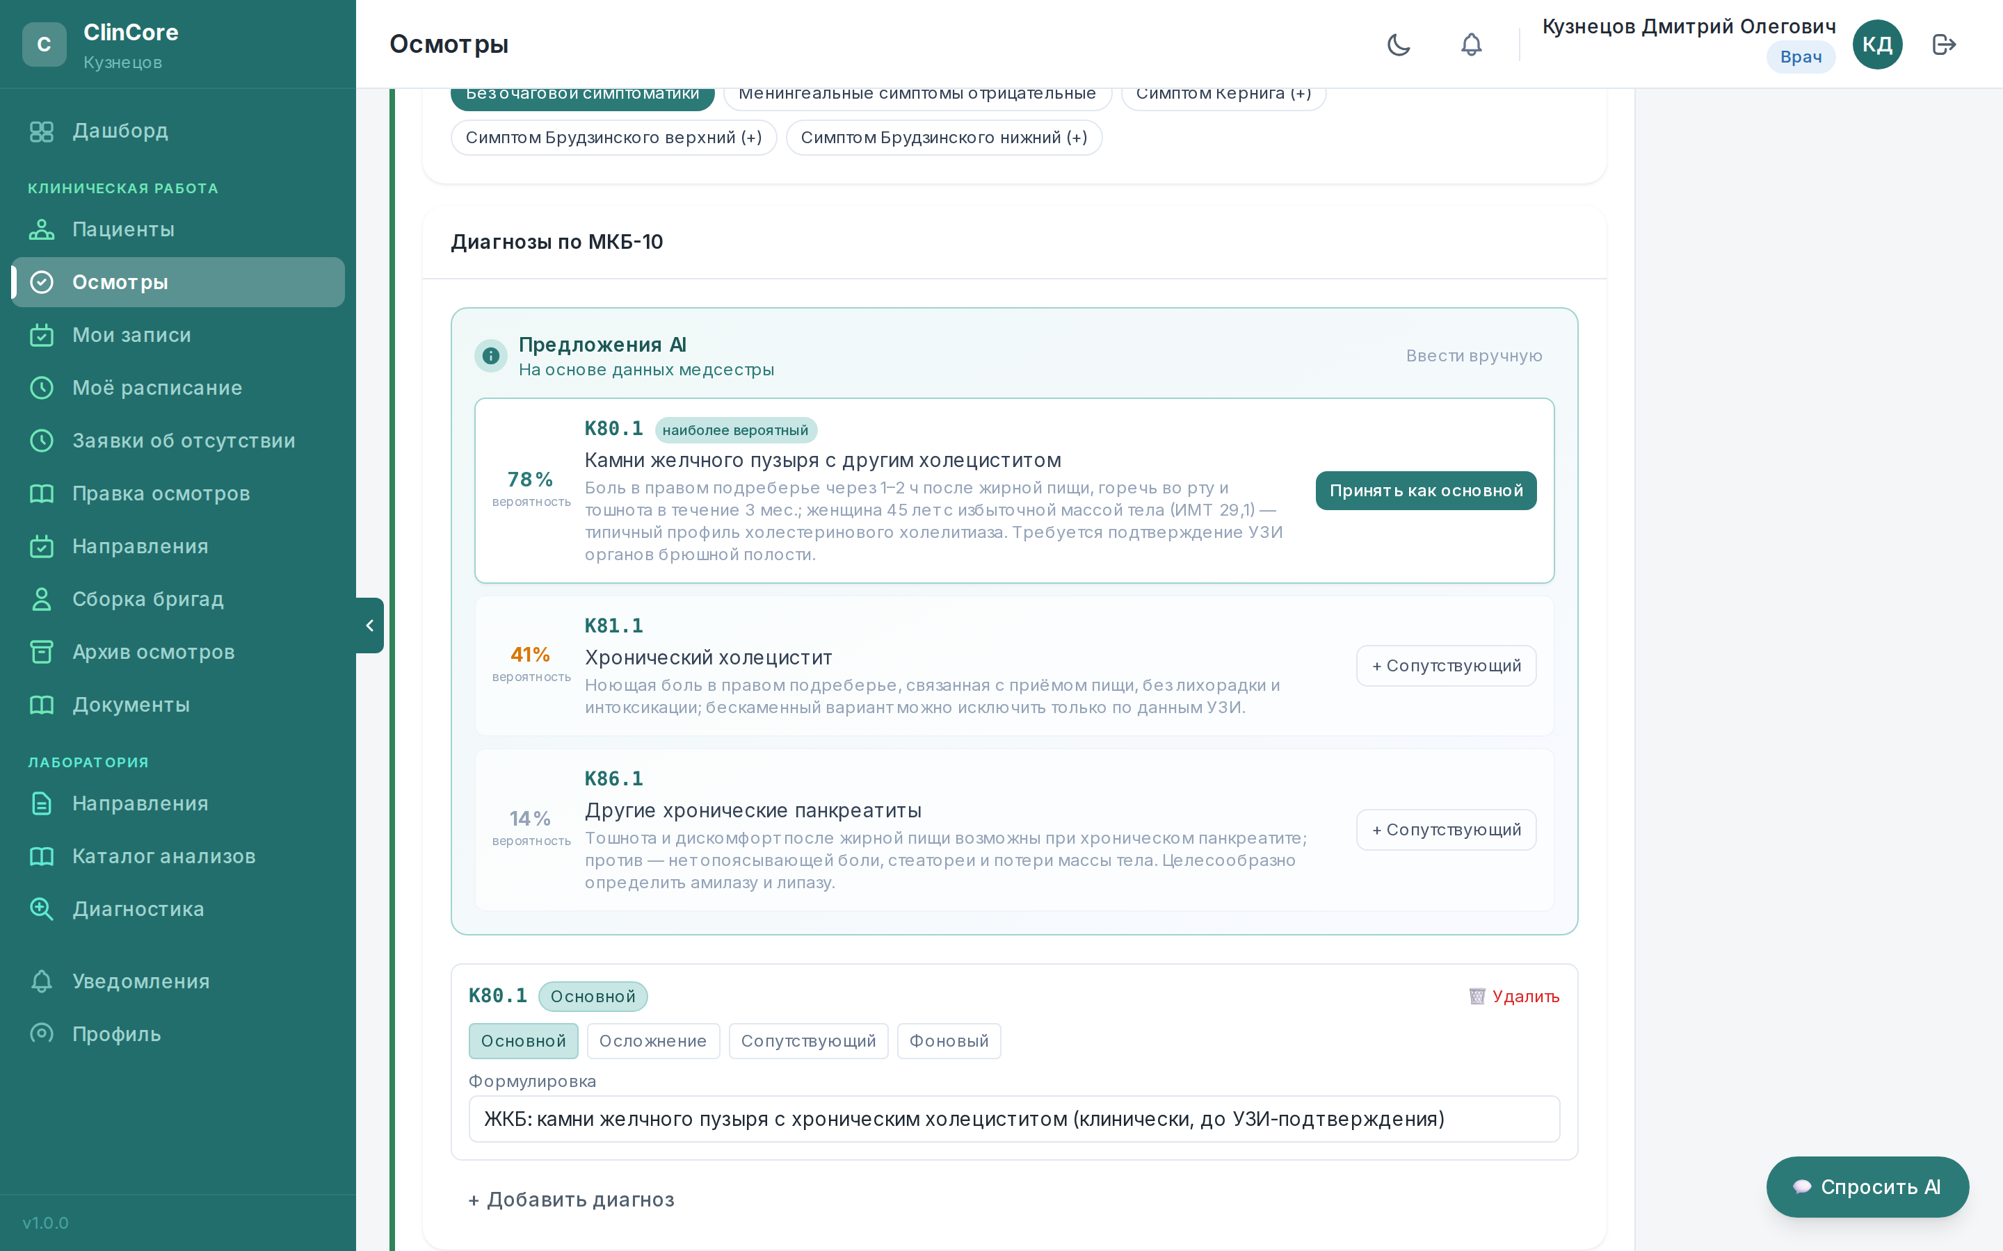Toggle Симптом Брудзинского нижний (+) chip
The height and width of the screenshot is (1251, 2003).
pyautogui.click(x=944, y=138)
